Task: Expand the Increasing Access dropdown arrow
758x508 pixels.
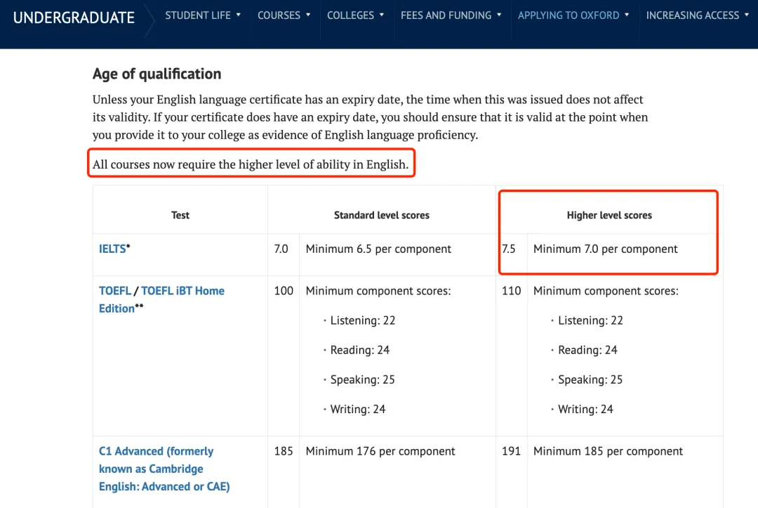Action: tap(746, 15)
